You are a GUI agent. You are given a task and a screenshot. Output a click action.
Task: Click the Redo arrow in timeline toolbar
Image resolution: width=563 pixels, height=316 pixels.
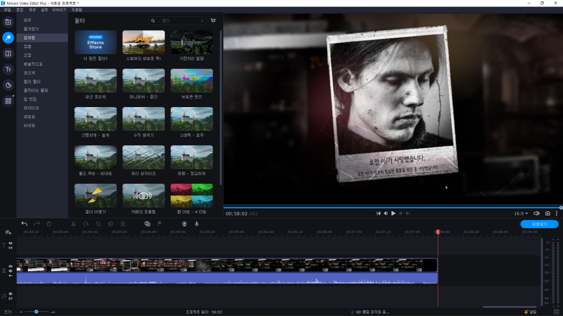coord(37,224)
